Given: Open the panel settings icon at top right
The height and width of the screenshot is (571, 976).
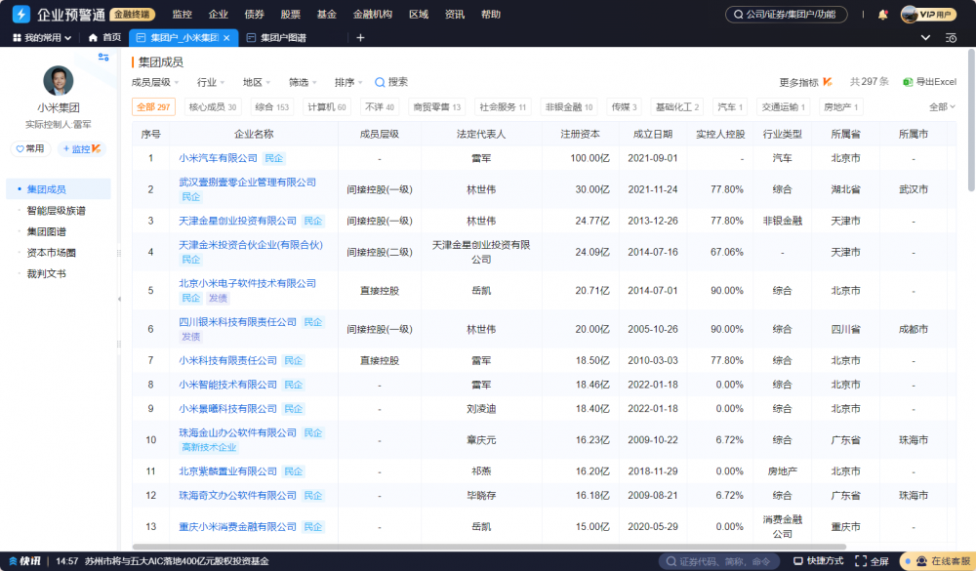Looking at the screenshot, I should 951,38.
